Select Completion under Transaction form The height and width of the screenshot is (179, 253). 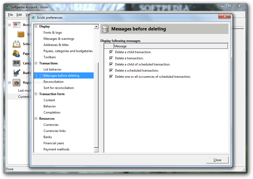(52, 112)
